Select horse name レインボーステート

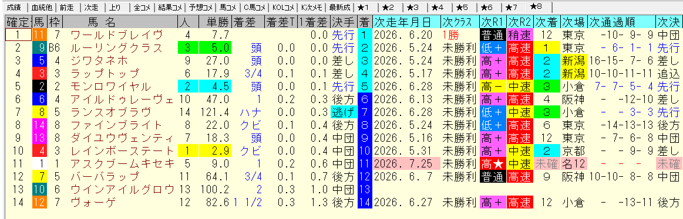coord(122,150)
